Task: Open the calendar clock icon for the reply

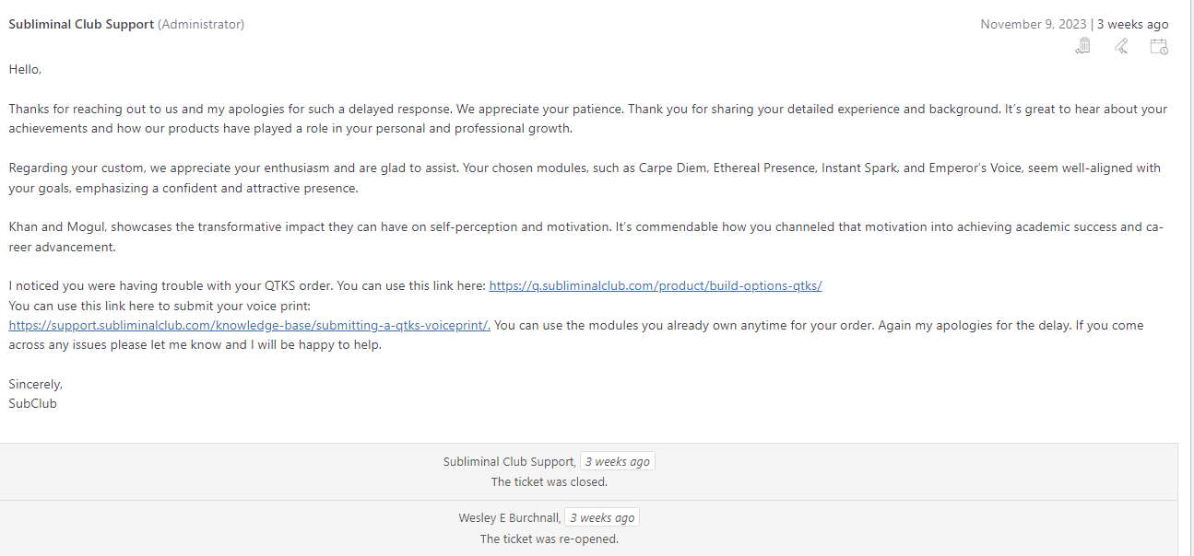Action: (x=1159, y=46)
